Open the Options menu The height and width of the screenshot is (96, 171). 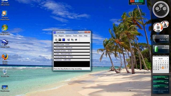click(x=68, y=36)
